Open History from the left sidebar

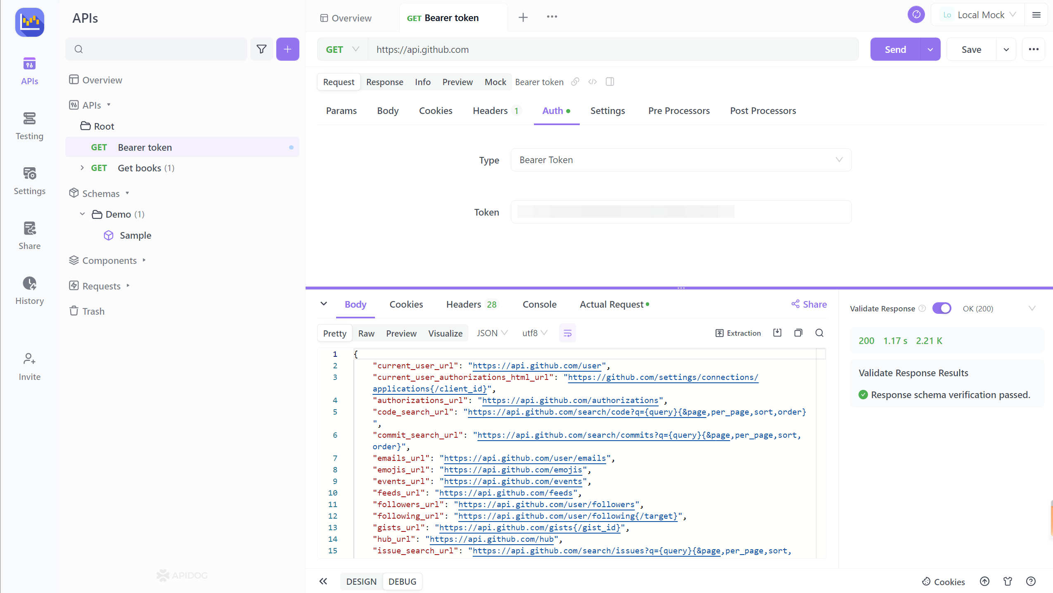pos(29,290)
